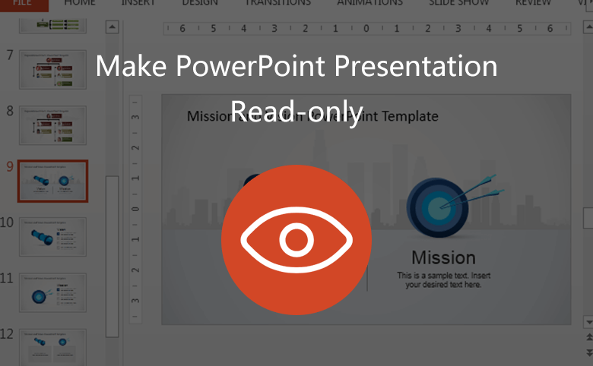The width and height of the screenshot is (593, 366).
Task: Click the slide title 'Mission ... Template' text
Action: [x=312, y=116]
